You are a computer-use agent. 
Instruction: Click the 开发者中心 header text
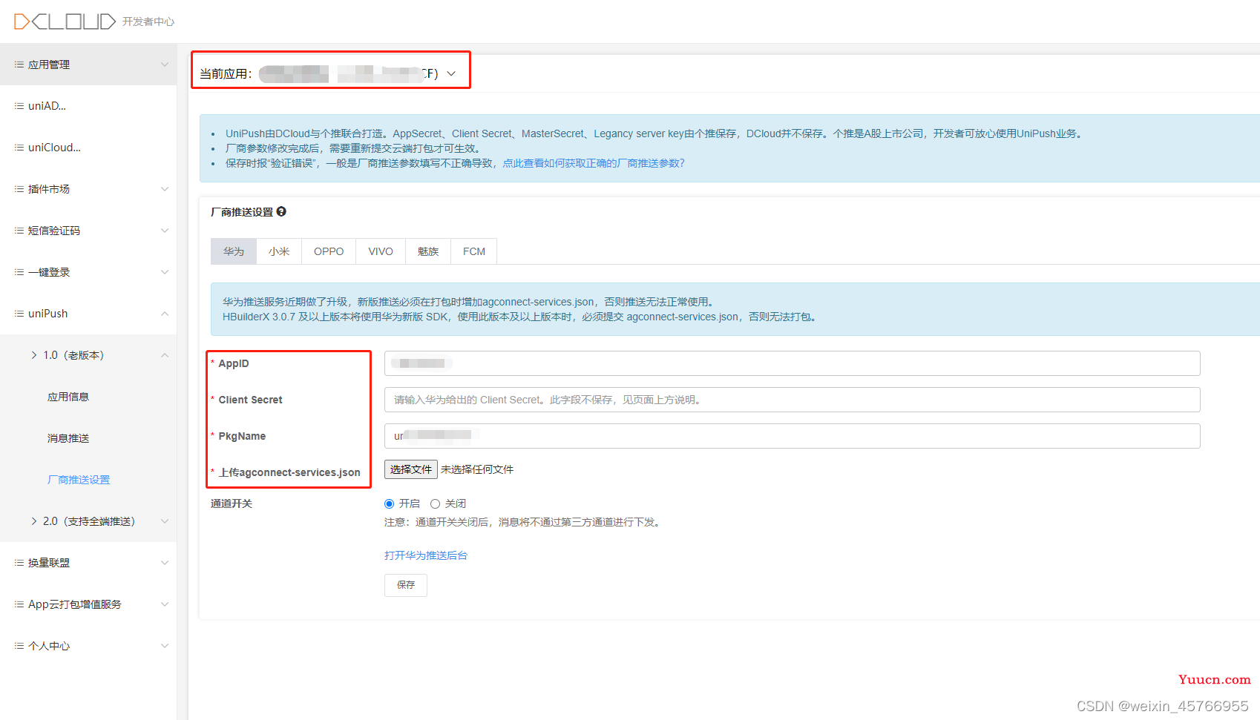coord(148,22)
